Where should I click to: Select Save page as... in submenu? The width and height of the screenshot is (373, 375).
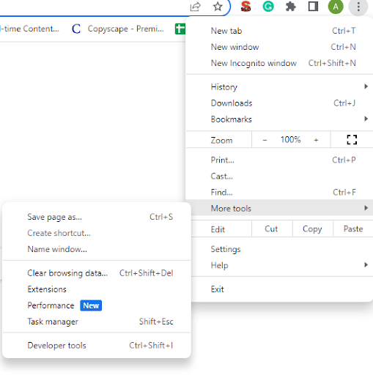[97, 217]
